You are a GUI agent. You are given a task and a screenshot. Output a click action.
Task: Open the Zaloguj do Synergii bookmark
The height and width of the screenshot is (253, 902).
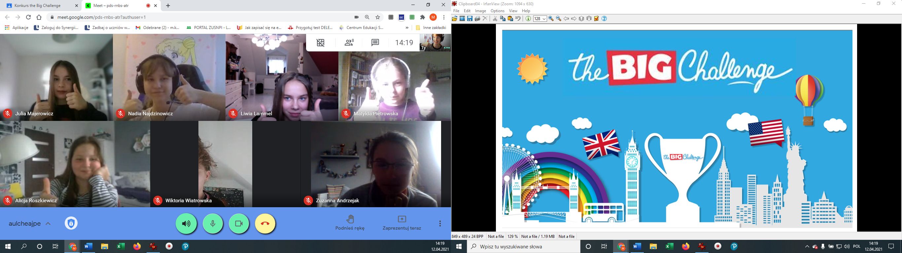[x=56, y=28]
